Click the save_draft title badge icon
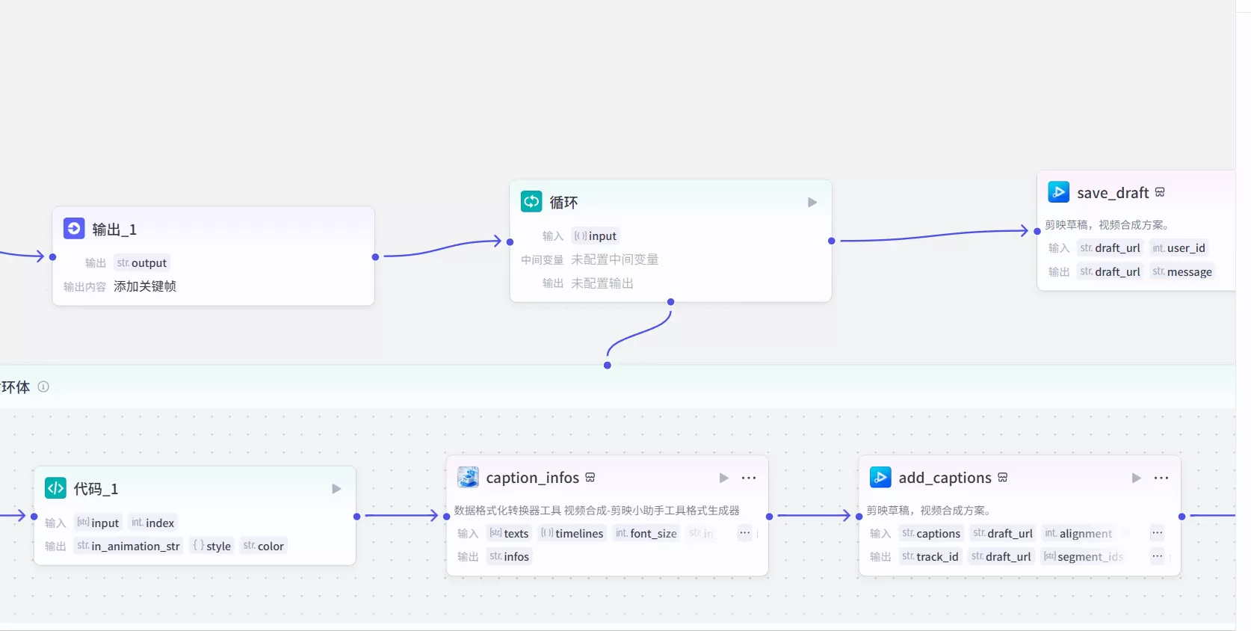The height and width of the screenshot is (631, 1251). pyautogui.click(x=1160, y=192)
